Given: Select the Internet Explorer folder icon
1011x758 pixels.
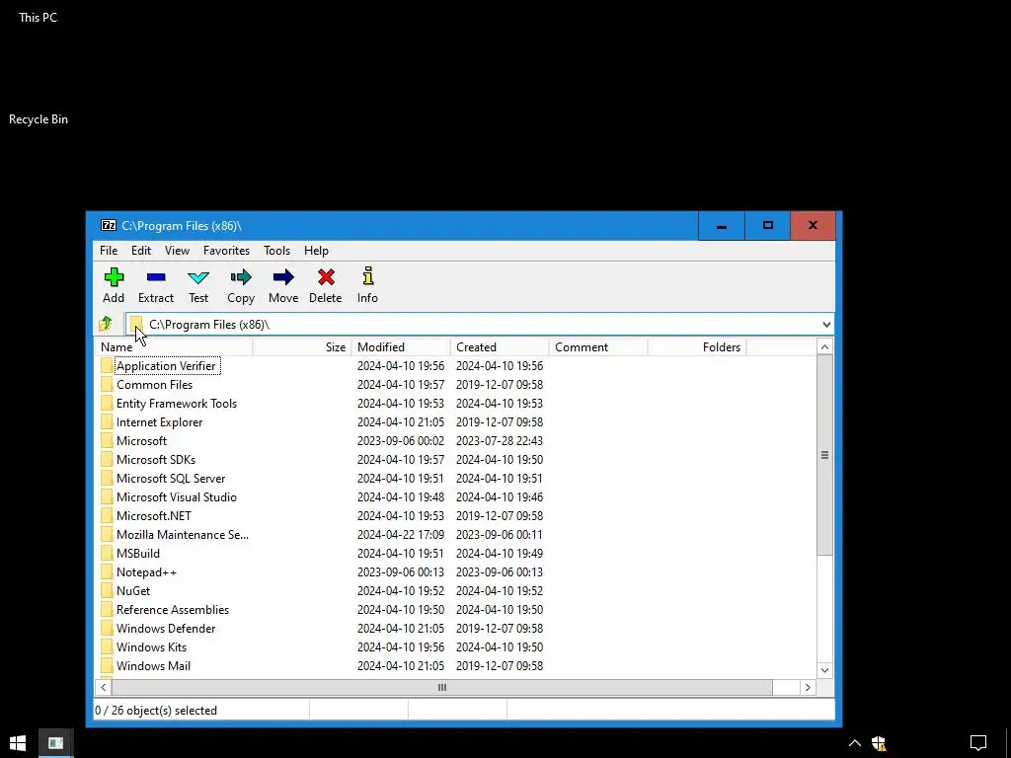Looking at the screenshot, I should pyautogui.click(x=107, y=422).
